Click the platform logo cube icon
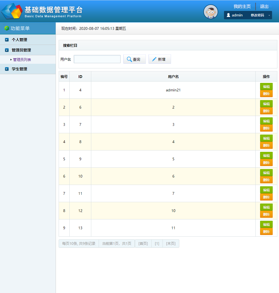The width and height of the screenshot is (279, 293). point(12,11)
